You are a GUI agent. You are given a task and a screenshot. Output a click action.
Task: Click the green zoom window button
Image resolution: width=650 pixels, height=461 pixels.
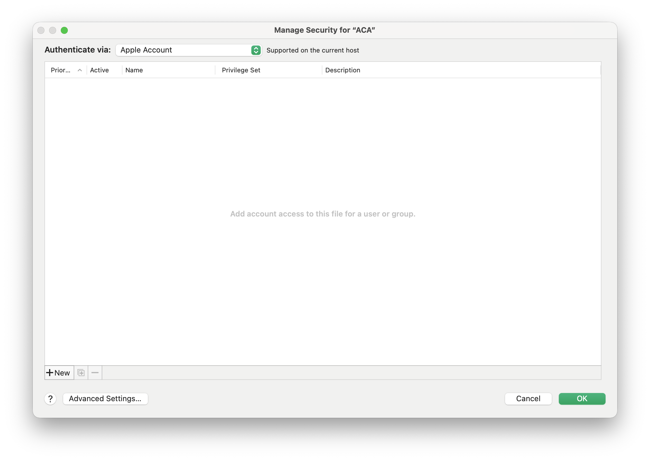(x=64, y=30)
